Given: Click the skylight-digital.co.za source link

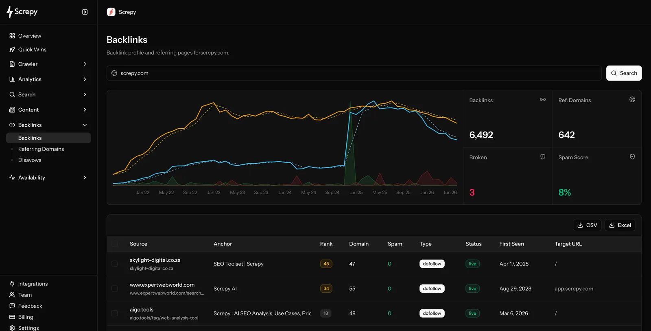Looking at the screenshot, I should (x=155, y=260).
